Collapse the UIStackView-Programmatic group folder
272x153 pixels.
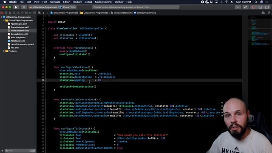coord(4,20)
